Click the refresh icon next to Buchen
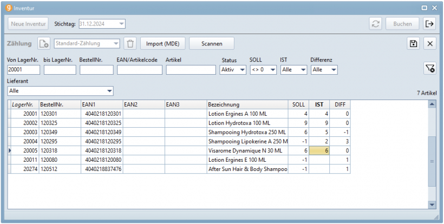Viewport: 444px width, 224px height. pos(375,24)
